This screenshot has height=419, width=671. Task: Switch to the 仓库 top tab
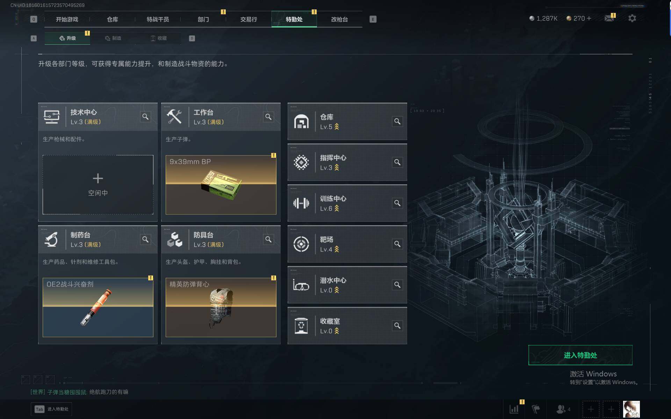(x=113, y=19)
